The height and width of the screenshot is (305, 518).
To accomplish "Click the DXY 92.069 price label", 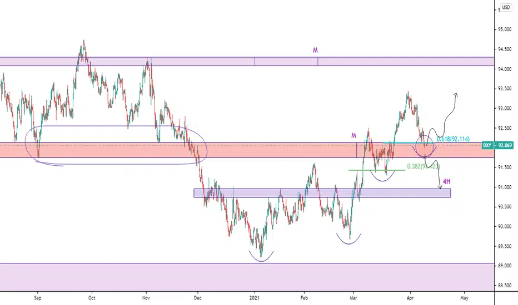I will click(497, 145).
